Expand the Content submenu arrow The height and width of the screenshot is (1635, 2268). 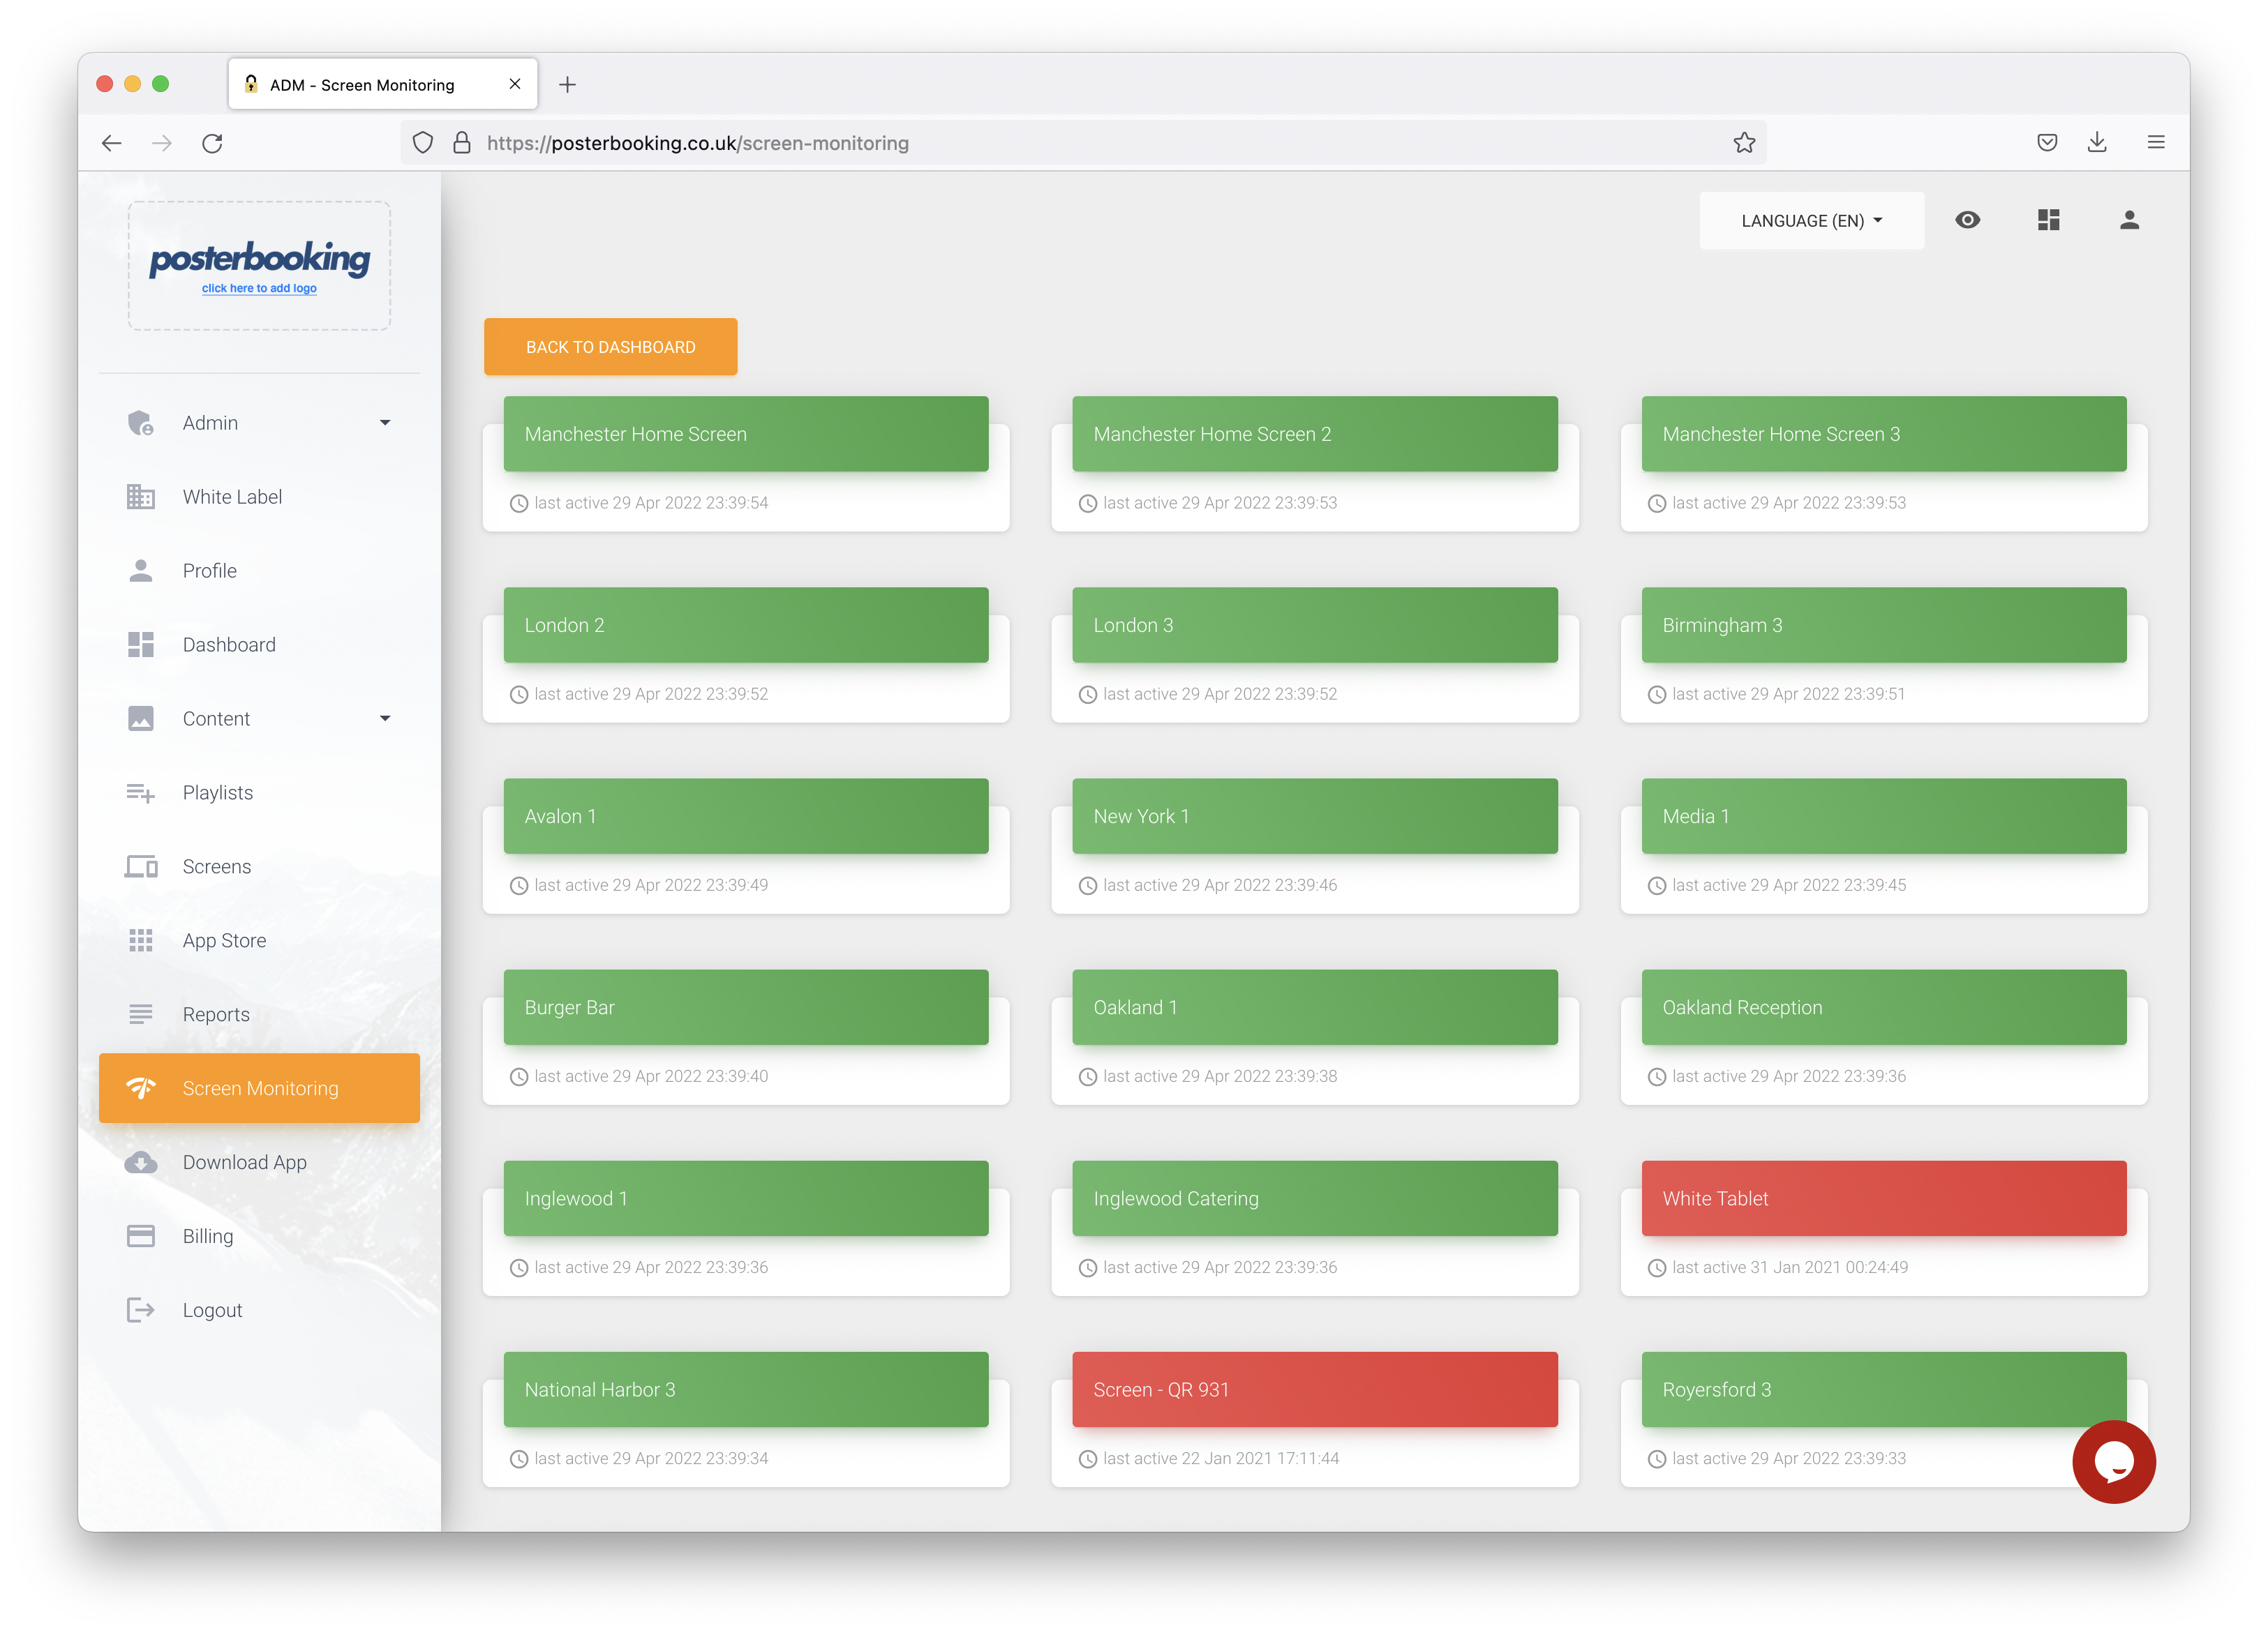pos(385,718)
